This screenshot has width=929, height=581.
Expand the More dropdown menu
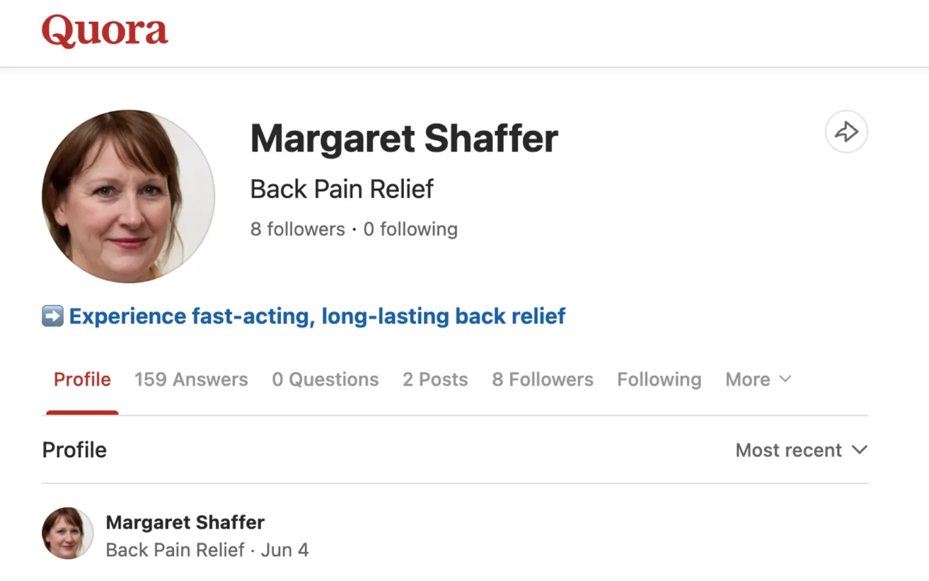[x=758, y=379]
